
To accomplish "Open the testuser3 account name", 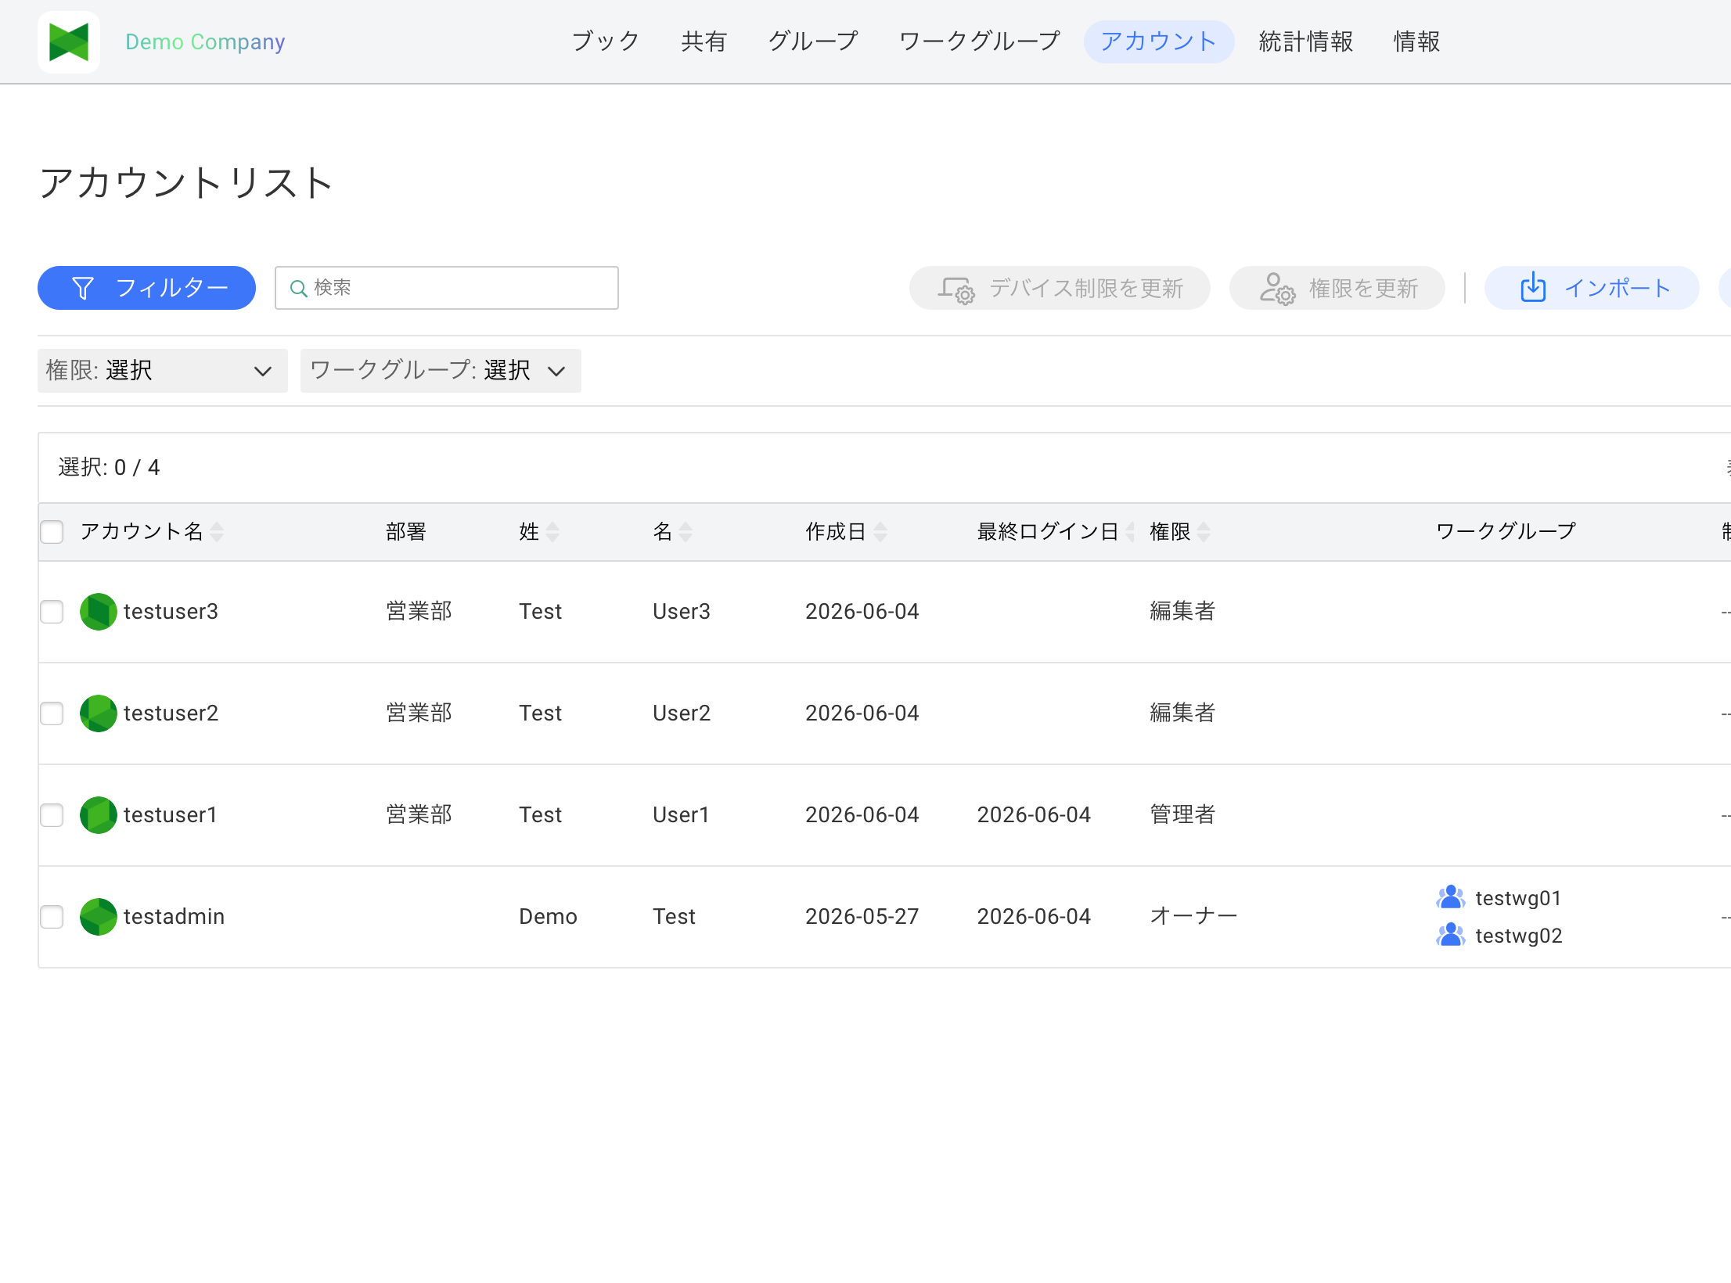I will pos(171,612).
